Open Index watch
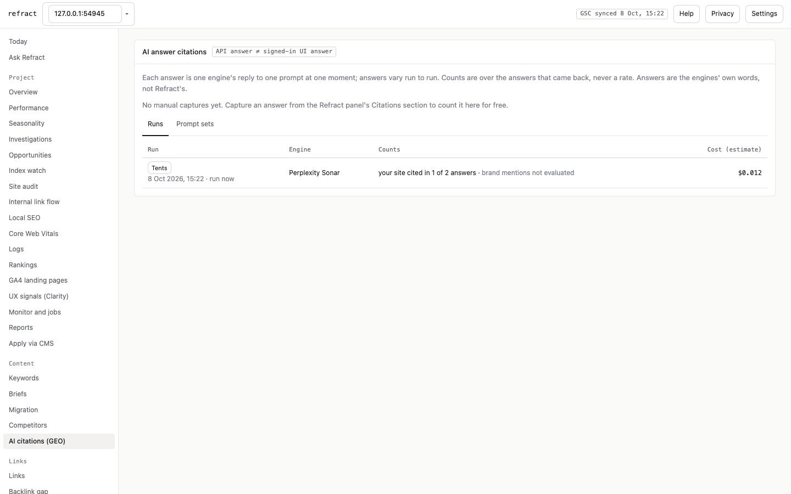791x494 pixels. tap(59, 171)
